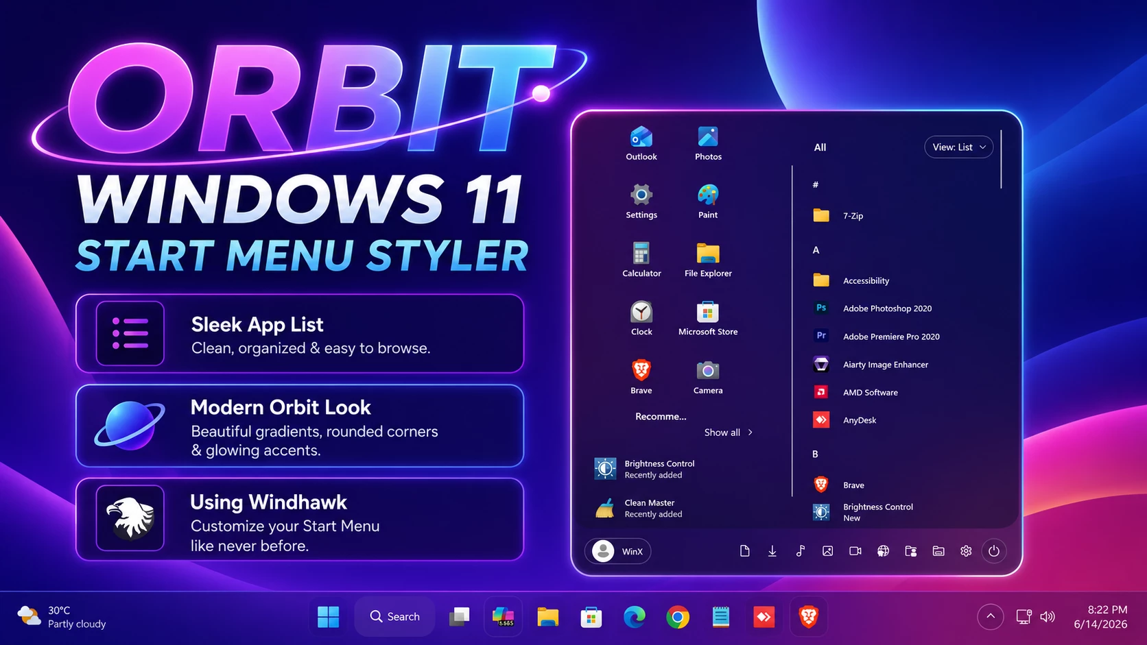The height and width of the screenshot is (645, 1147).
Task: Open recommended Brightness Control, recently added
Action: point(646,469)
